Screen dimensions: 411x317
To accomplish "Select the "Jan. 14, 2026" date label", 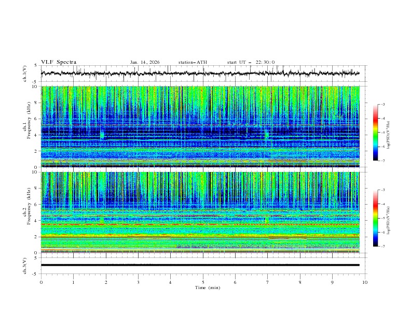I will point(145,62).
